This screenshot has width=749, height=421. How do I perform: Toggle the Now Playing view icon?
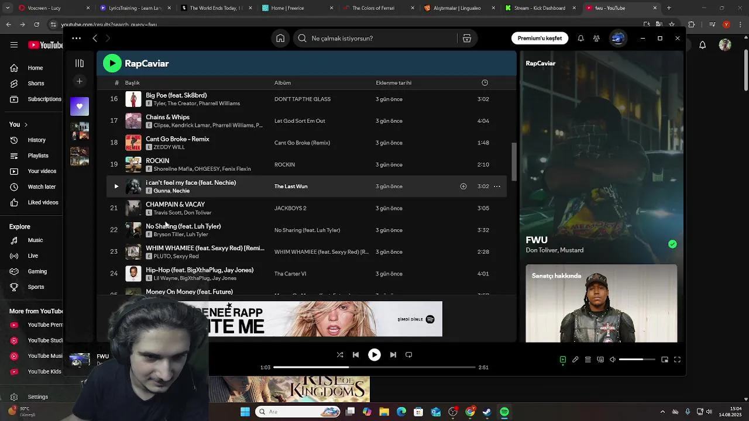563,360
